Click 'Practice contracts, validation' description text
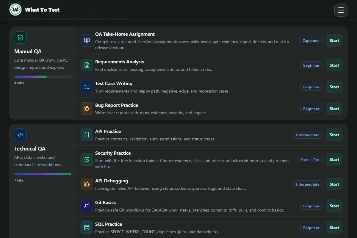This screenshot has height=238, width=357. pos(155,139)
